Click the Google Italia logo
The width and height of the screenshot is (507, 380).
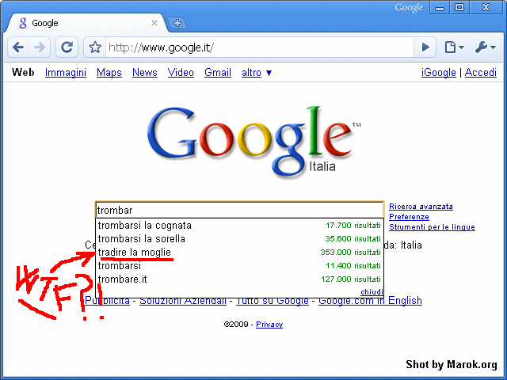coord(253,142)
